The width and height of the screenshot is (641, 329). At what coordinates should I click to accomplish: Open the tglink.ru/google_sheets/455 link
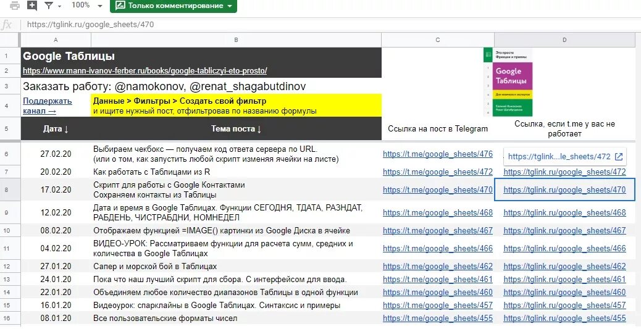coord(564,319)
